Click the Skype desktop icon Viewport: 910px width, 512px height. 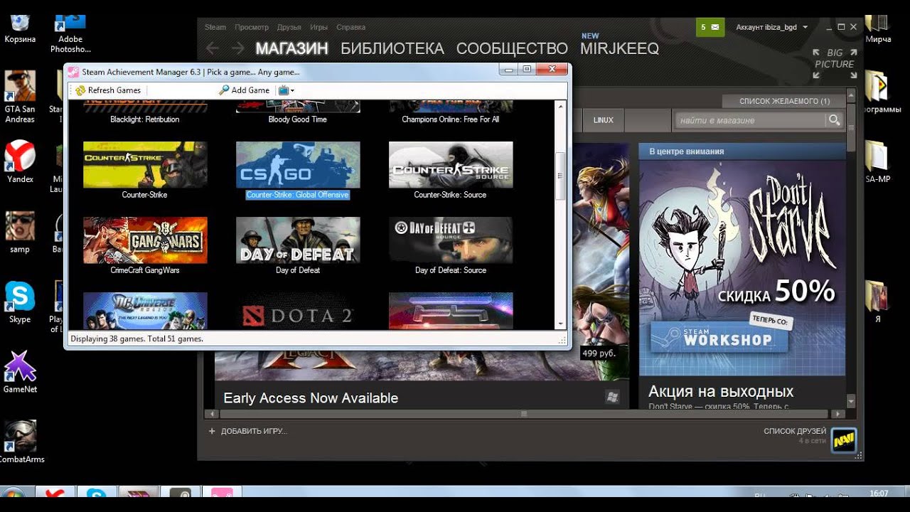tap(20, 302)
